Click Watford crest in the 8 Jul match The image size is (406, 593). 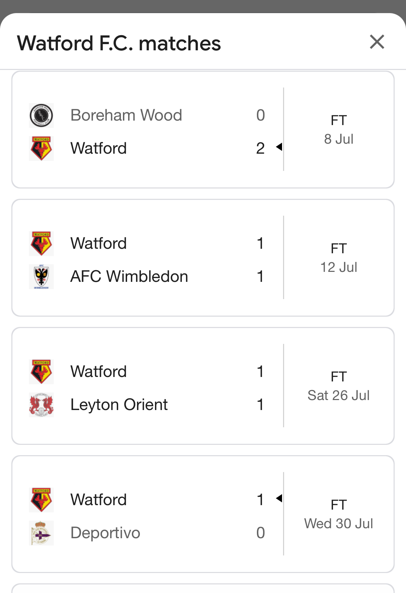coord(41,149)
